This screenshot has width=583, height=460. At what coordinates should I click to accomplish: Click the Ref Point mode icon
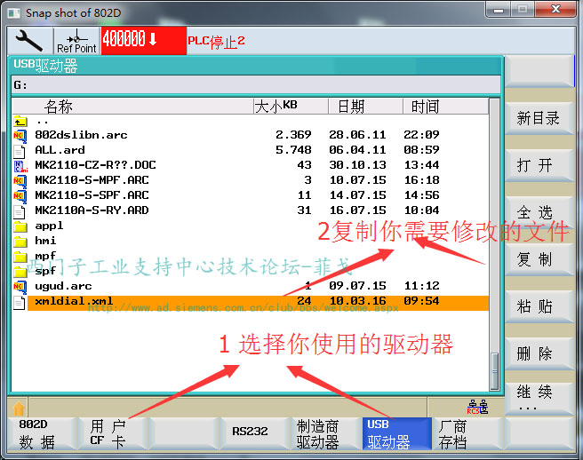tap(76, 41)
